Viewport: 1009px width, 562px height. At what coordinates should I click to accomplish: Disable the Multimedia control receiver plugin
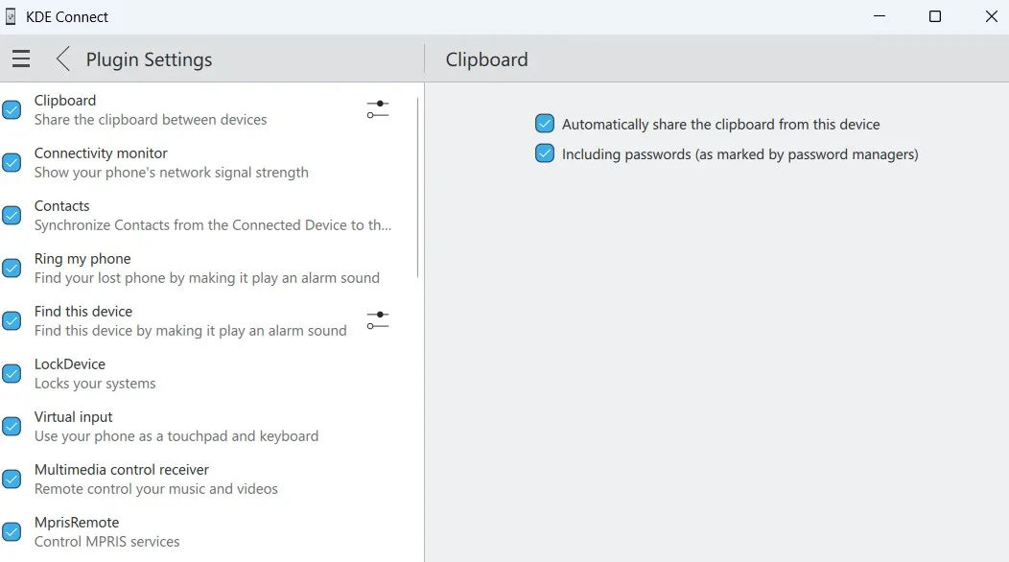click(12, 479)
